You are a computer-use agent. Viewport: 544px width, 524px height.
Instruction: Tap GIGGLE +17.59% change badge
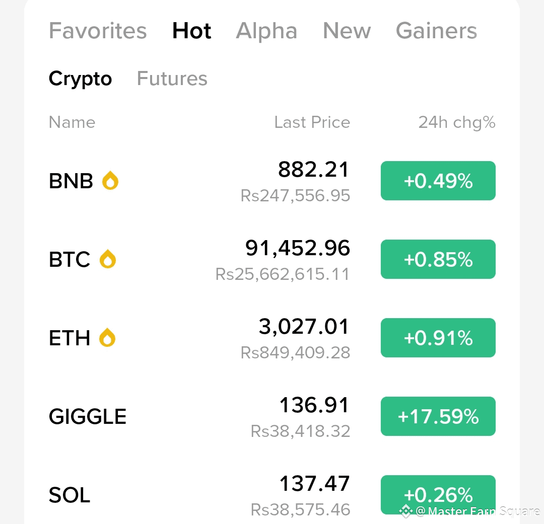(438, 416)
